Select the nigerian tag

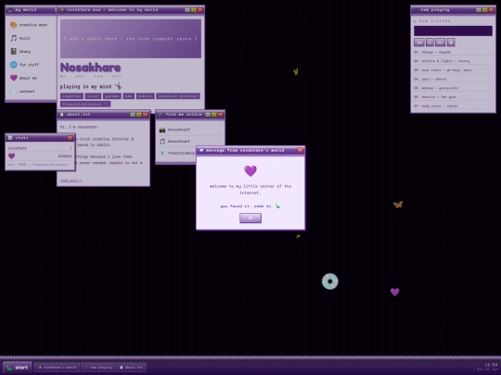pos(71,96)
